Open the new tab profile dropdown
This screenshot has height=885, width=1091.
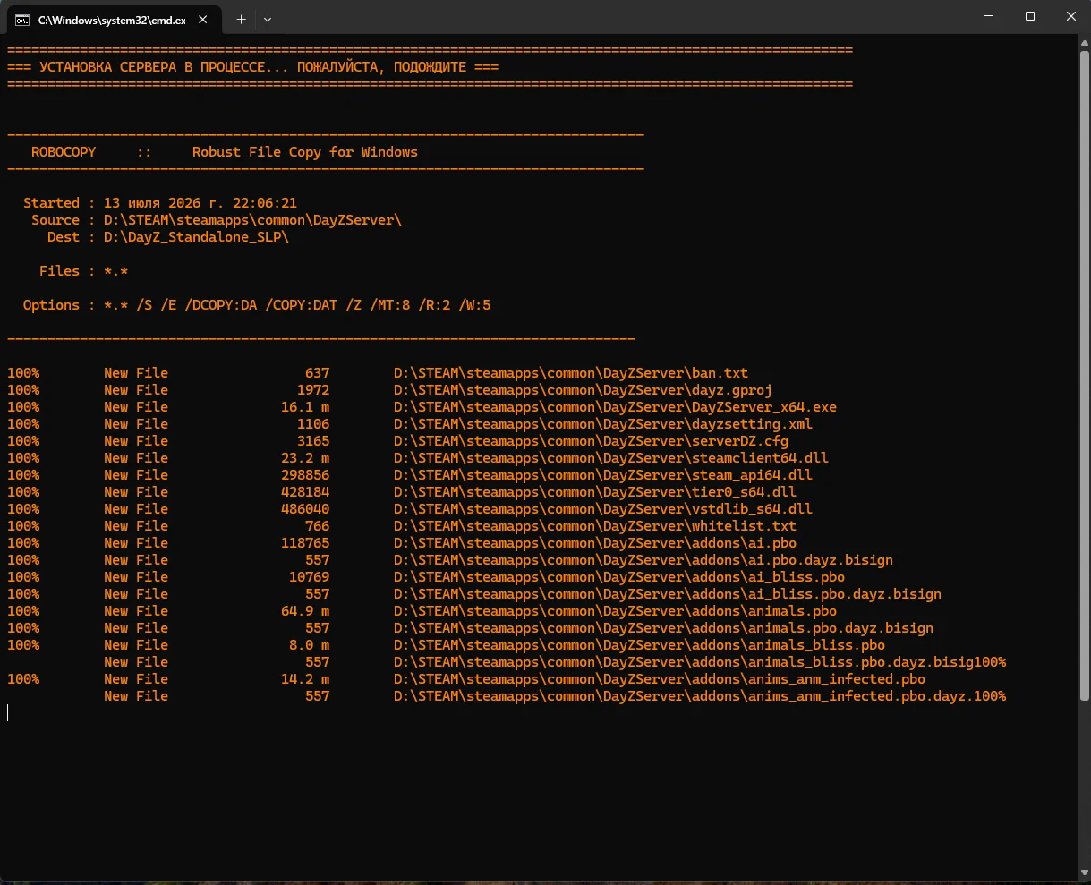click(x=268, y=19)
